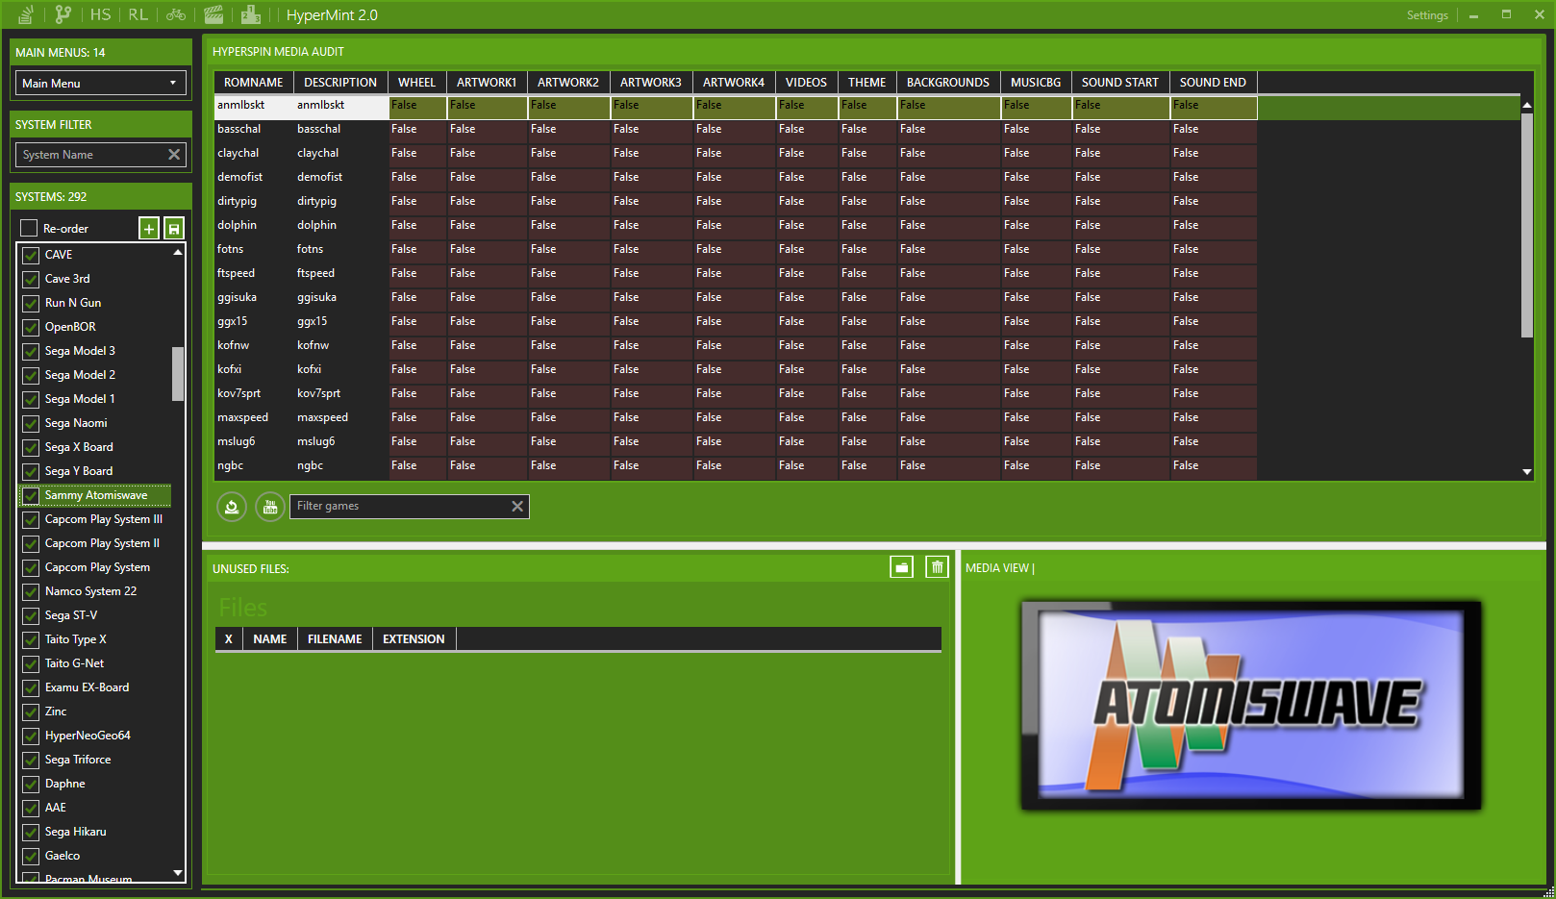Select the Sega Model 2 system
Viewport: 1556px width, 899px height.
click(x=80, y=375)
